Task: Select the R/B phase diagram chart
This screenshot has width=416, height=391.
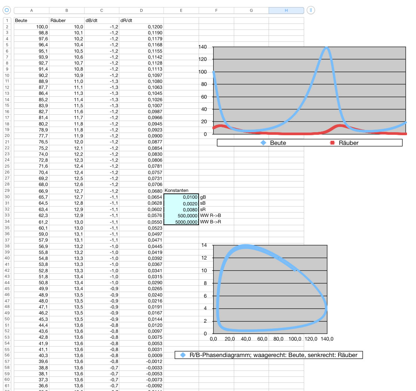Action: point(270,289)
